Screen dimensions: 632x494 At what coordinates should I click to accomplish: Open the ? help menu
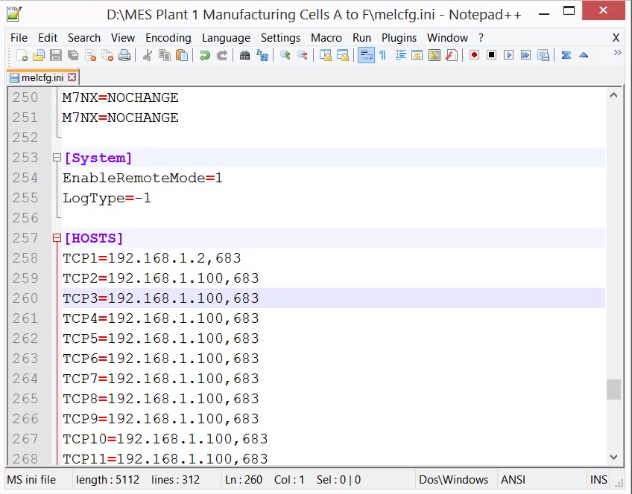pyautogui.click(x=481, y=38)
